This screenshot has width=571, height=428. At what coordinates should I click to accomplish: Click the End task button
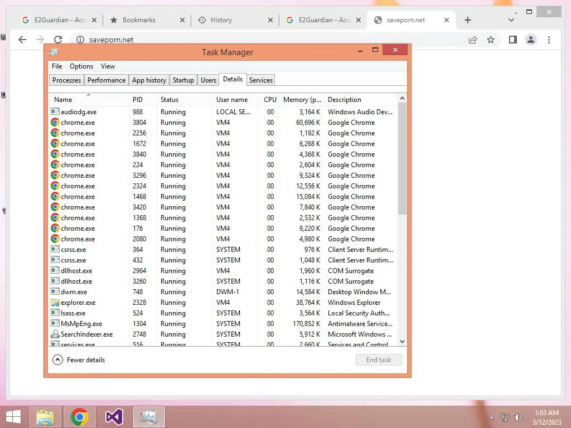[x=379, y=360]
